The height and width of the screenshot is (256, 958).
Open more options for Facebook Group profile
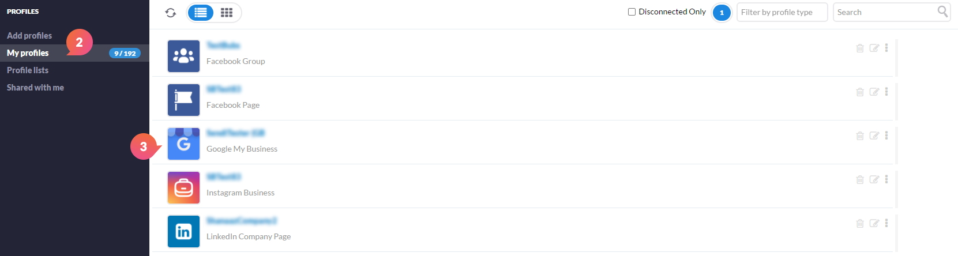(886, 48)
